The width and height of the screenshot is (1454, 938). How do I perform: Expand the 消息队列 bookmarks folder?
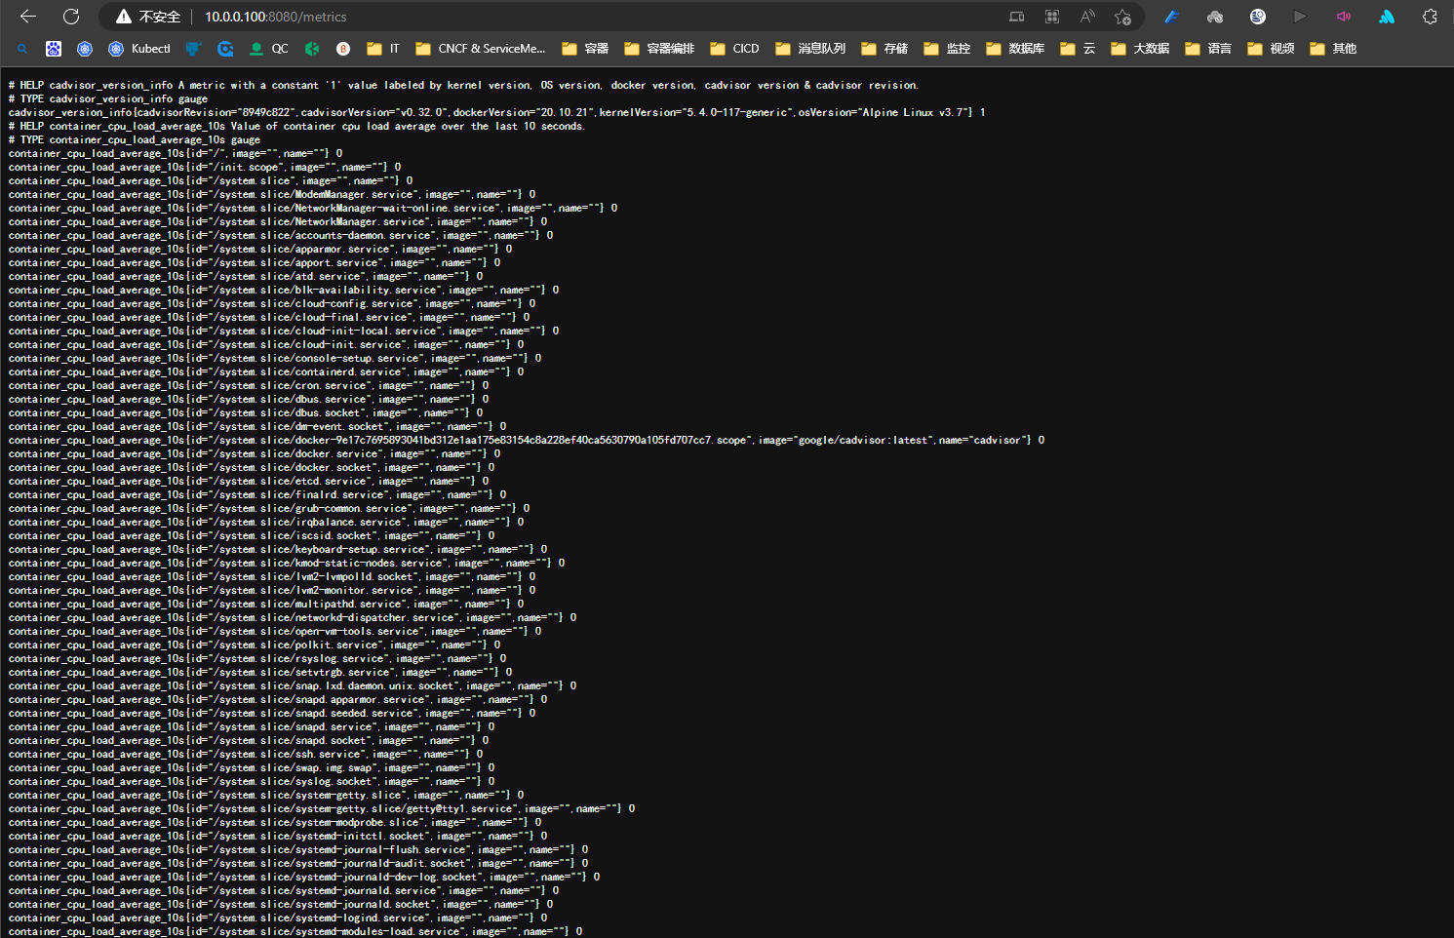(x=810, y=48)
